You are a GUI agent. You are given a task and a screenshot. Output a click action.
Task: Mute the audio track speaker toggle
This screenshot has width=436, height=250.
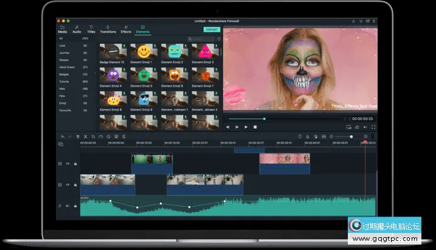67,206
